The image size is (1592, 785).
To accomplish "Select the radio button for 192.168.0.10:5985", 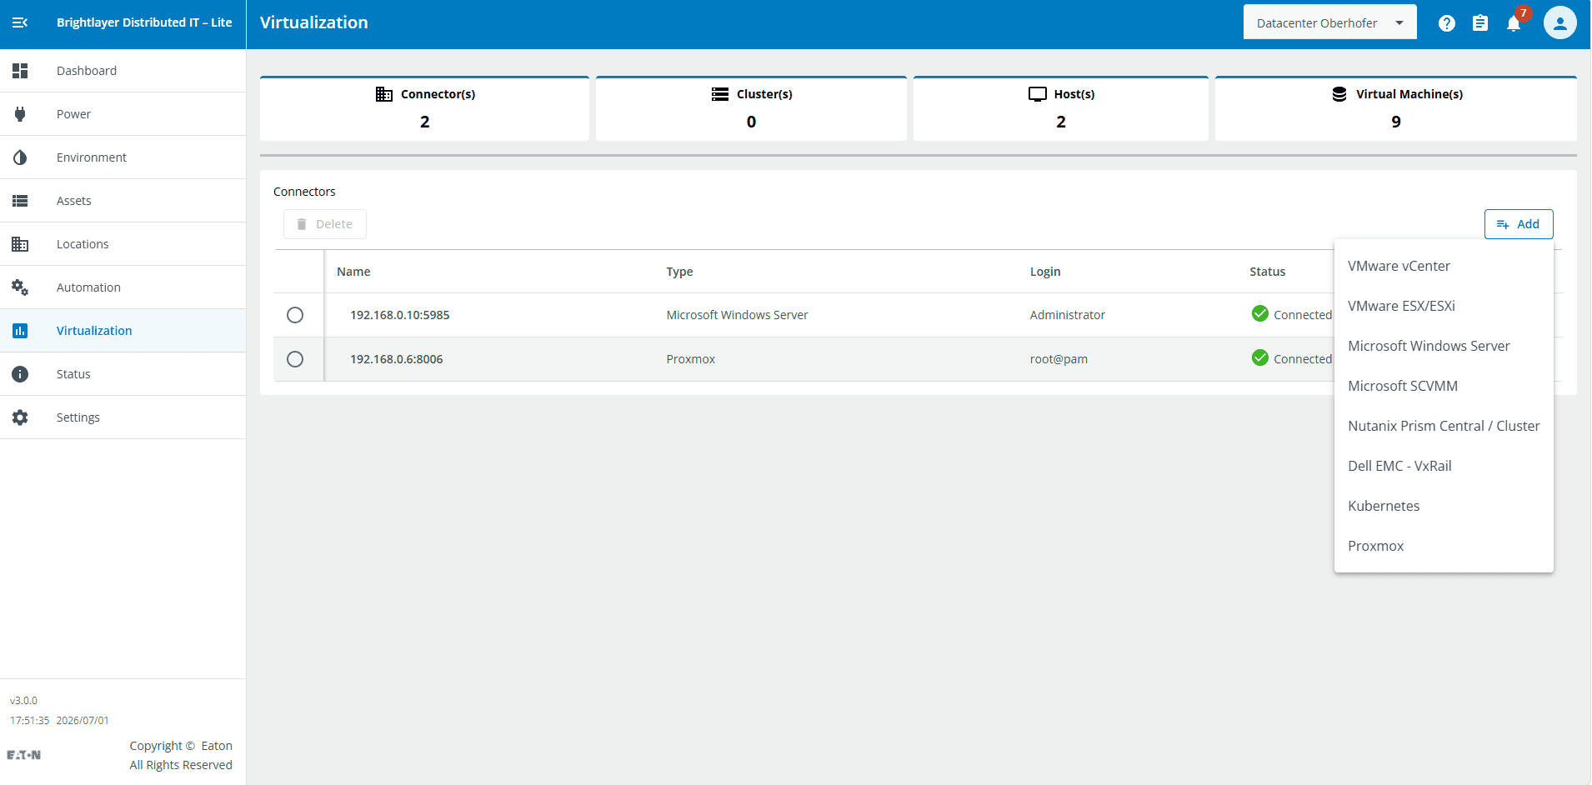I will [295, 315].
